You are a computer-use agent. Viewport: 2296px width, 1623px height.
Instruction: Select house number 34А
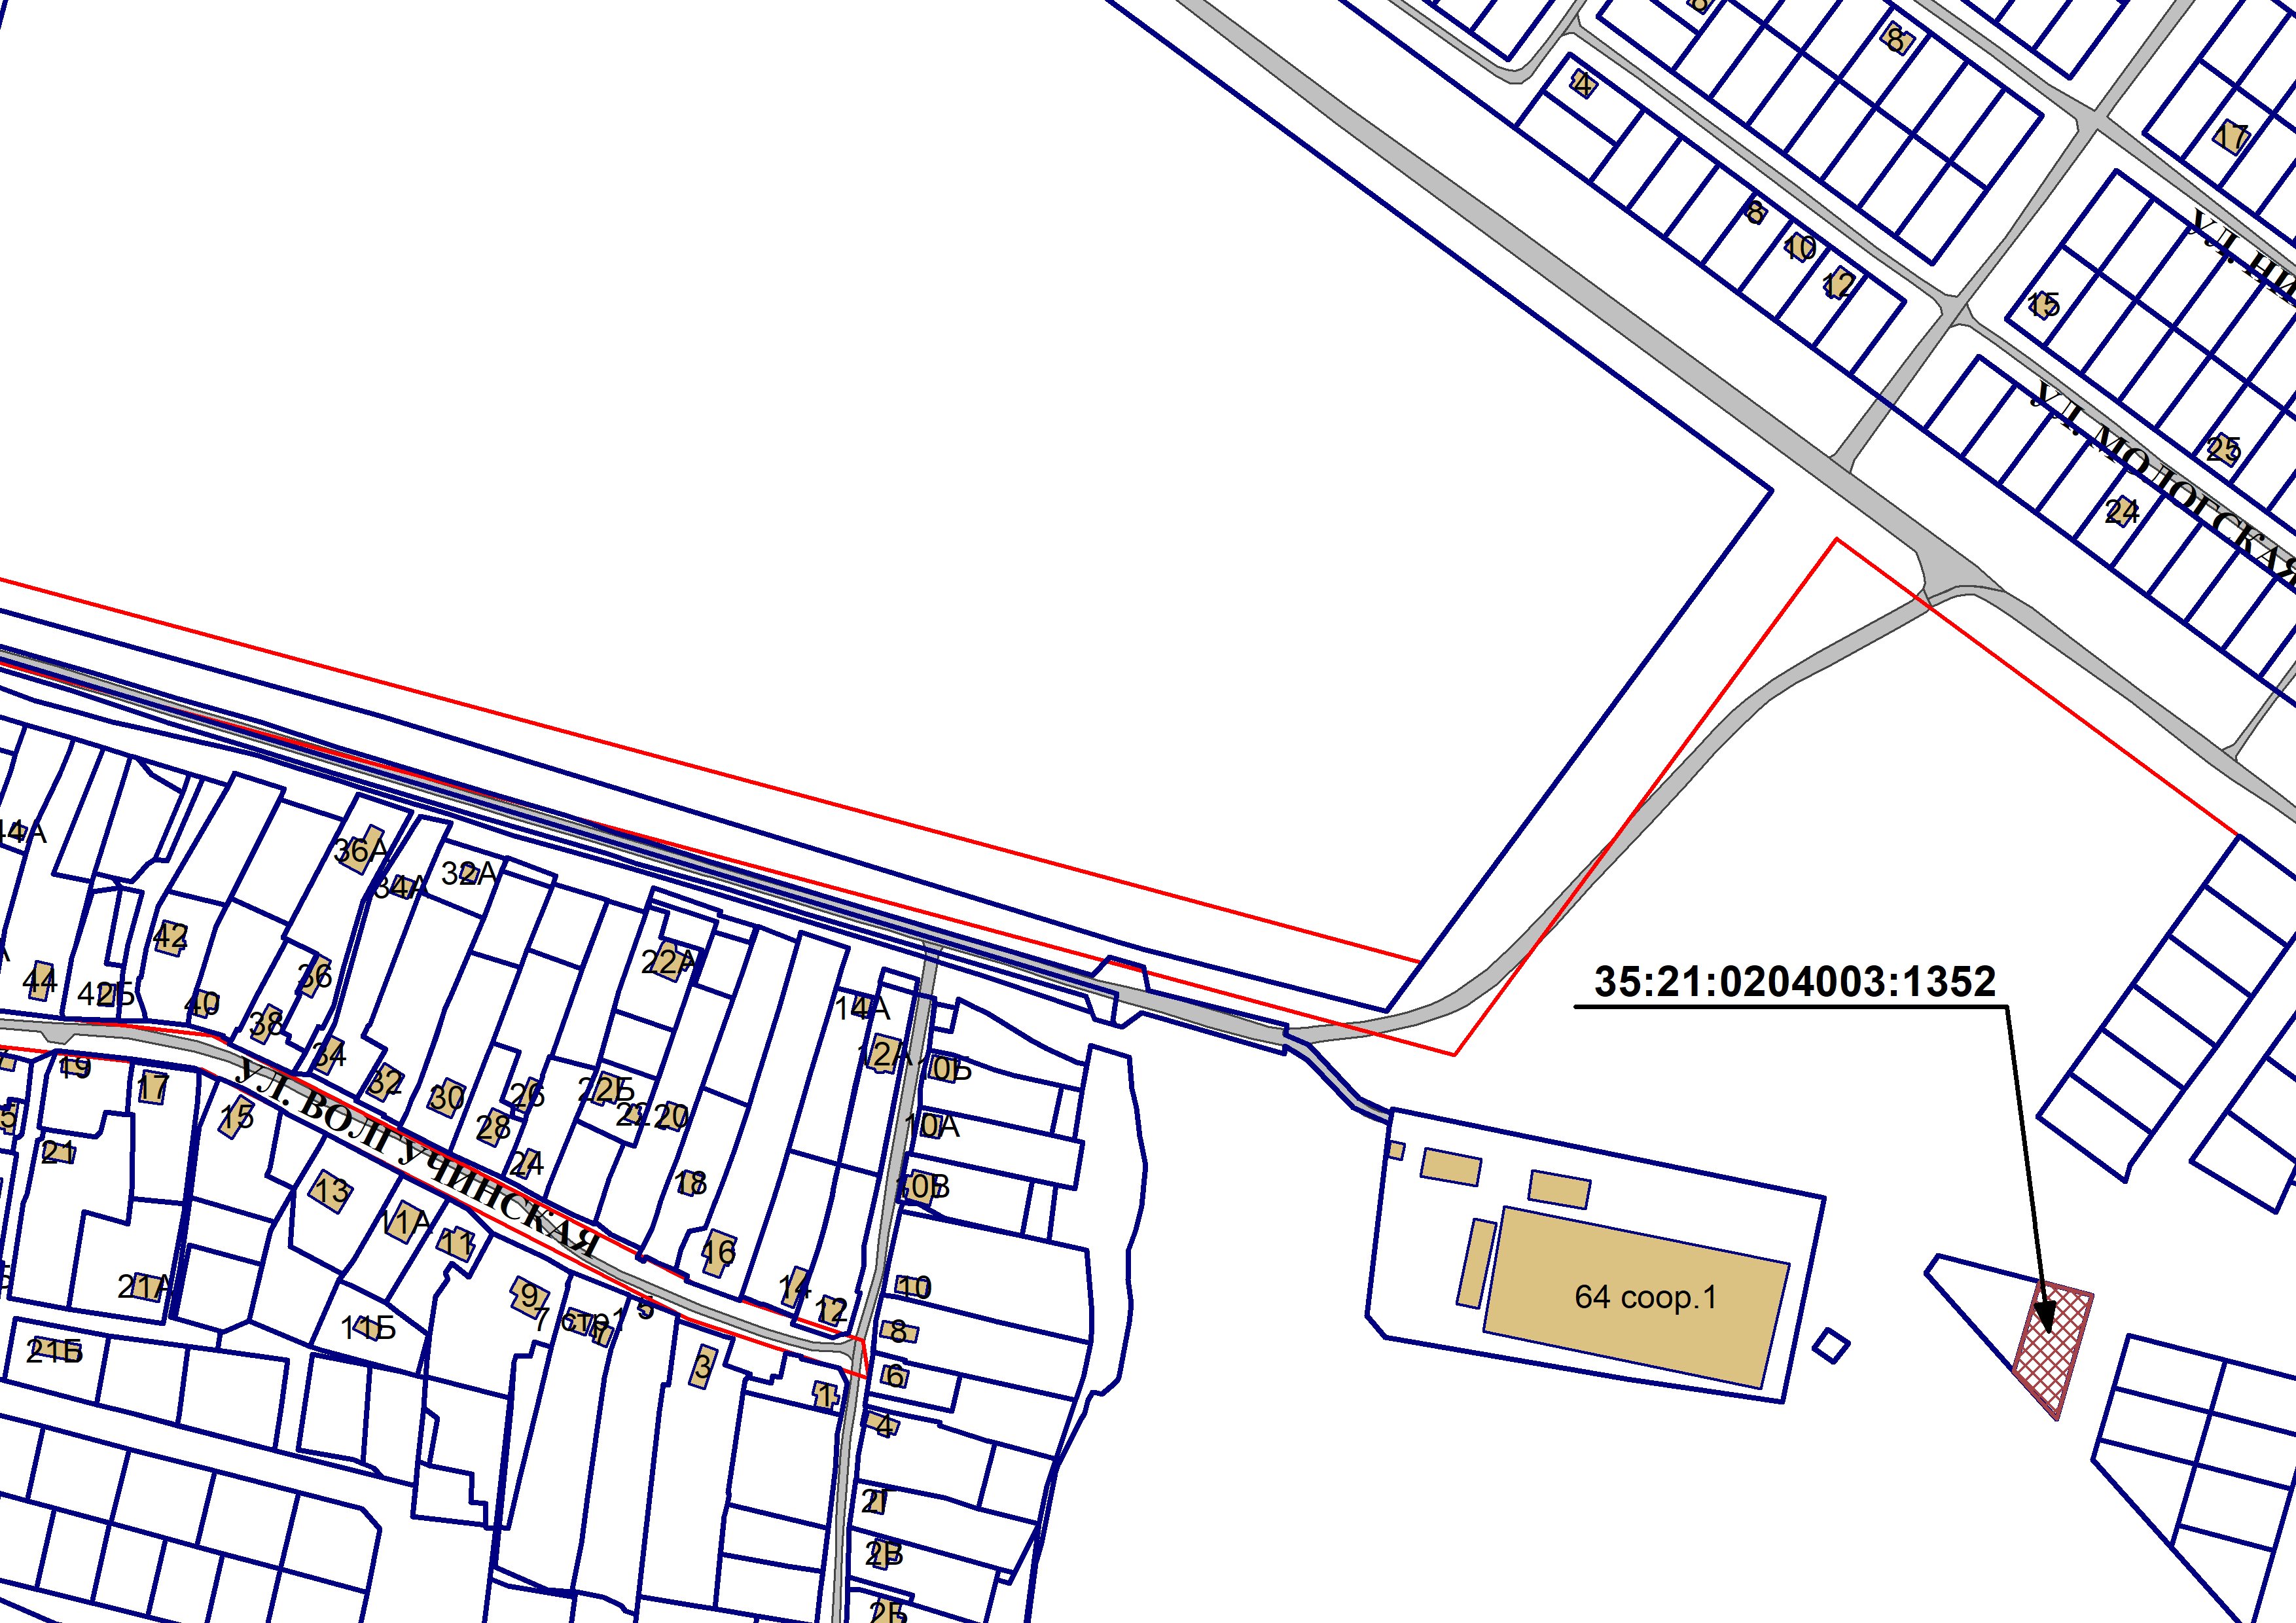[400, 886]
